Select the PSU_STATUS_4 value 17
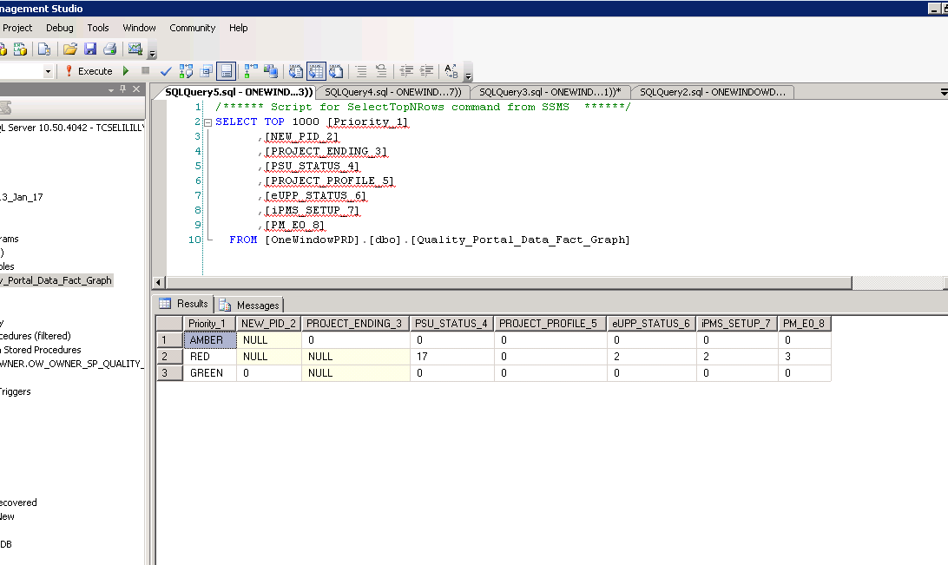 451,357
